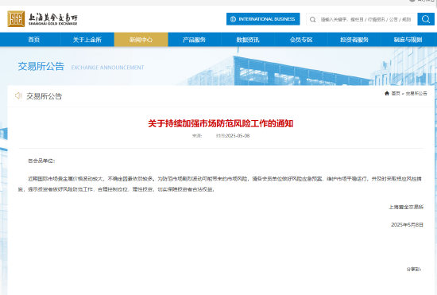
Task: Click the speaker icon beside 交易所公告 heading
Action: pyautogui.click(x=18, y=96)
